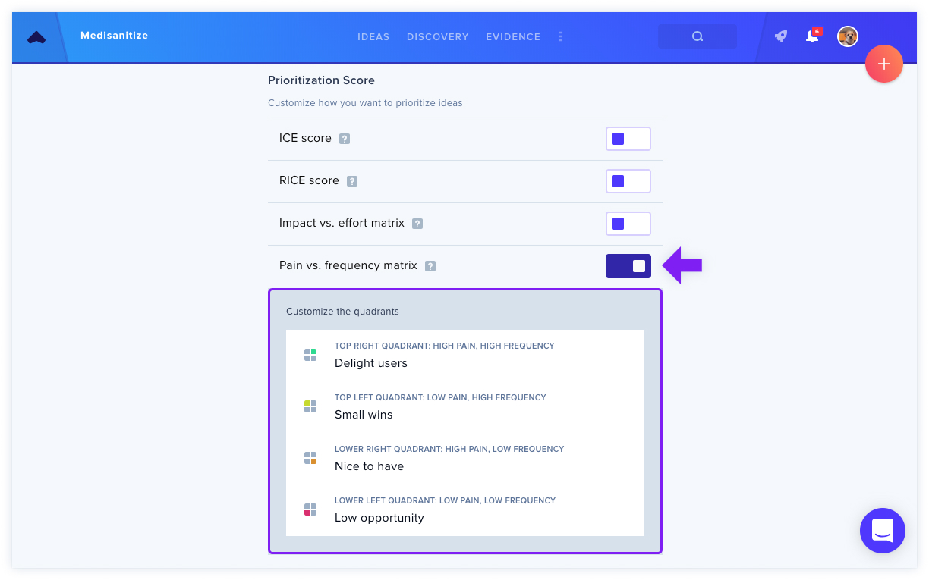The width and height of the screenshot is (929, 580).
Task: Click the top left quadrant grid icon
Action: [x=310, y=406]
